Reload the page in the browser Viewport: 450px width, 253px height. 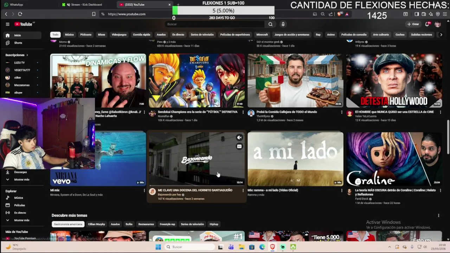(20, 14)
